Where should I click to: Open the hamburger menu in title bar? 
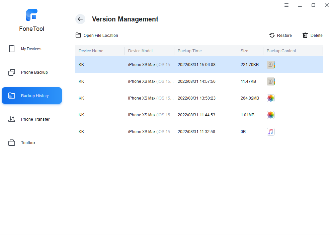(x=286, y=5)
